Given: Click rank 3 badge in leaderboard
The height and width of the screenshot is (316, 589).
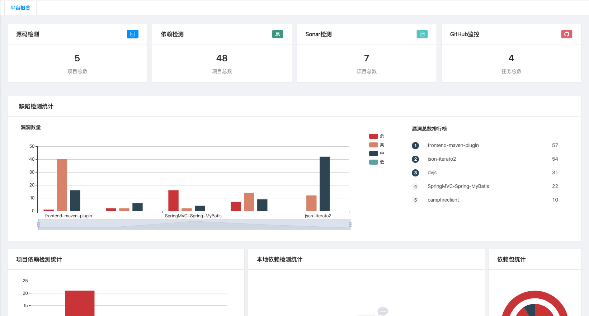Looking at the screenshot, I should click(x=415, y=173).
